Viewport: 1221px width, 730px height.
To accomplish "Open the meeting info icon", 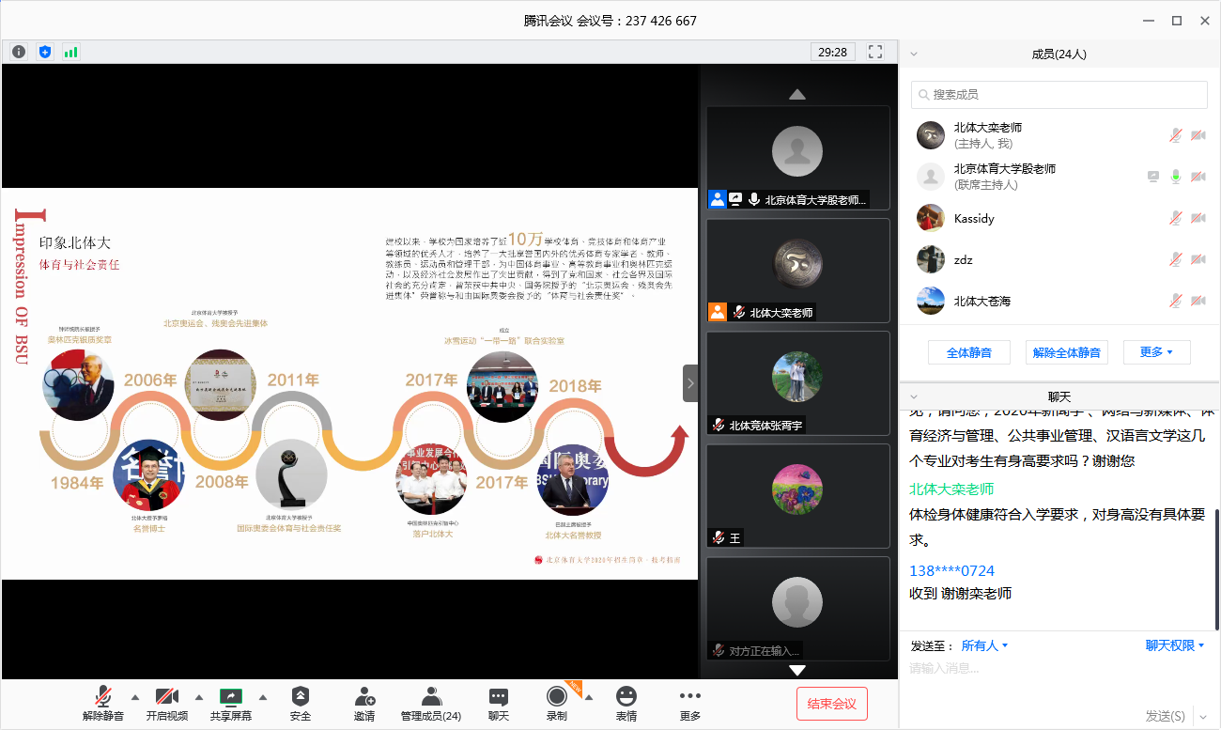I will point(18,52).
